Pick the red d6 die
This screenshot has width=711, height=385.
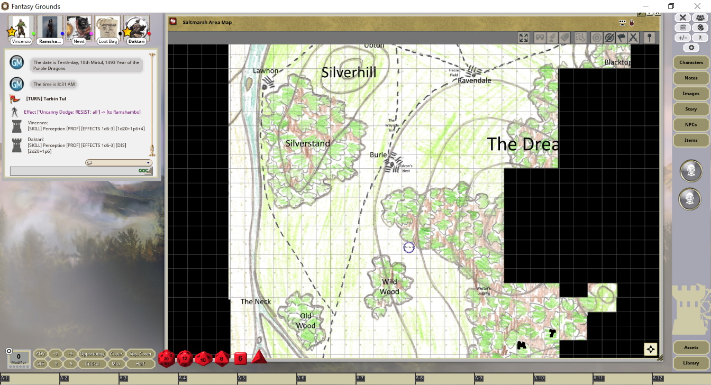coord(240,359)
